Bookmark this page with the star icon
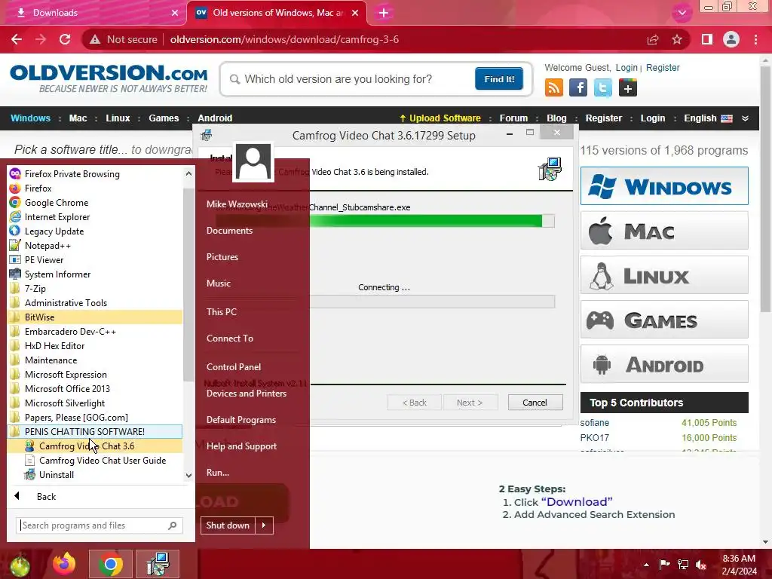The image size is (772, 579). coord(677,39)
